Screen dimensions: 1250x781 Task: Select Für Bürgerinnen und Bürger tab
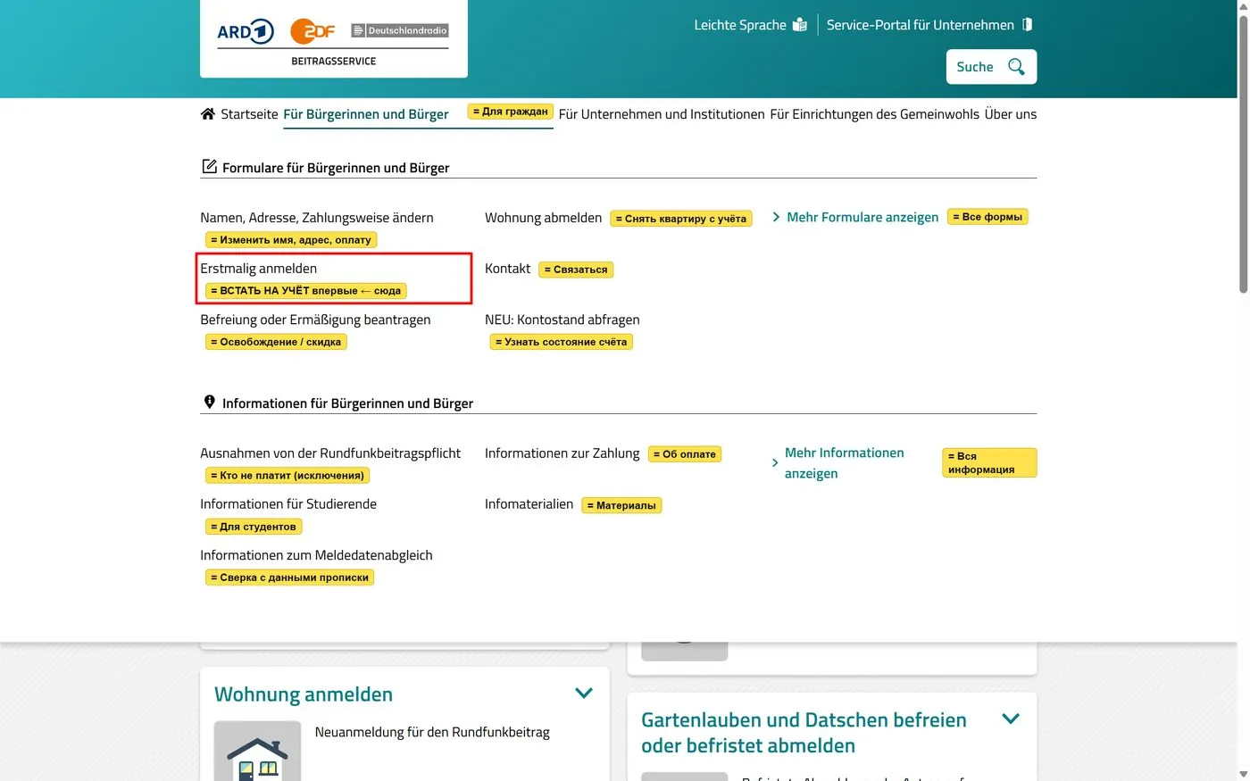pyautogui.click(x=366, y=114)
